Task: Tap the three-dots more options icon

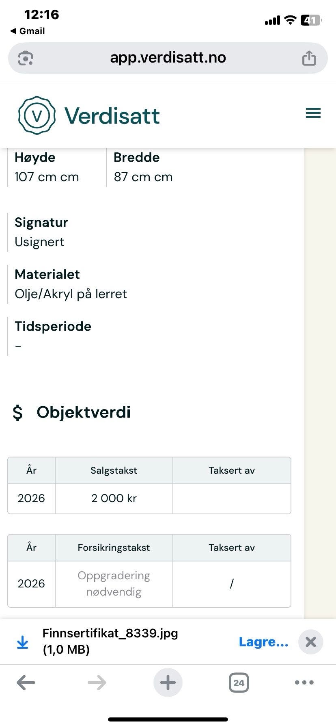Action: 304,682
